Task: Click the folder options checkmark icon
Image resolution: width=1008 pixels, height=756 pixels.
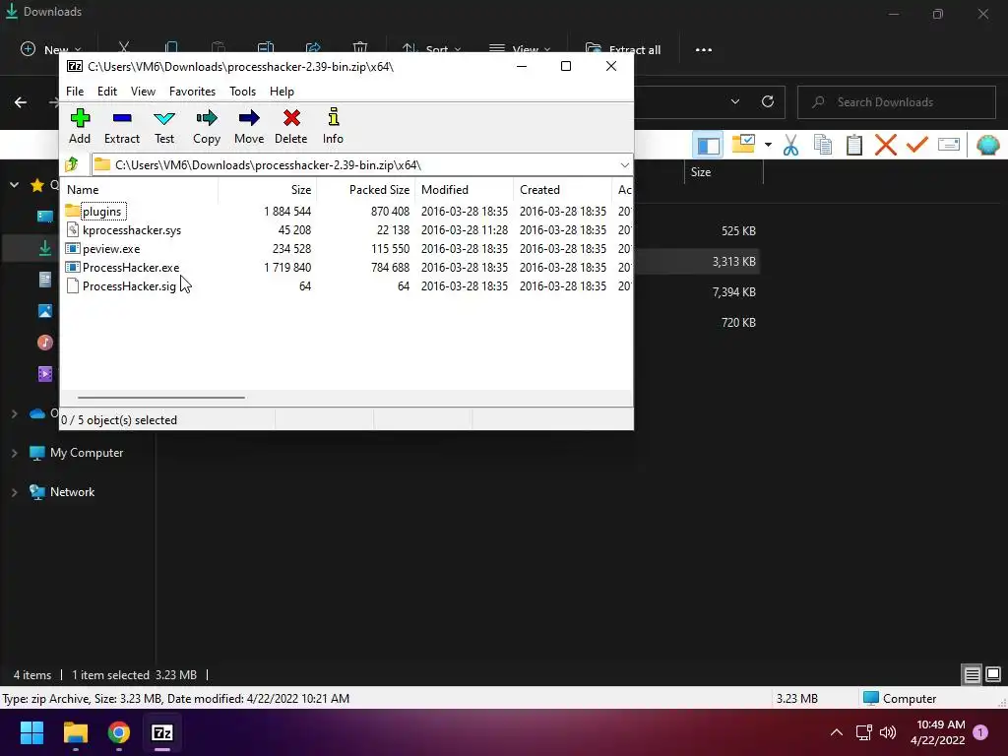Action: (x=744, y=144)
